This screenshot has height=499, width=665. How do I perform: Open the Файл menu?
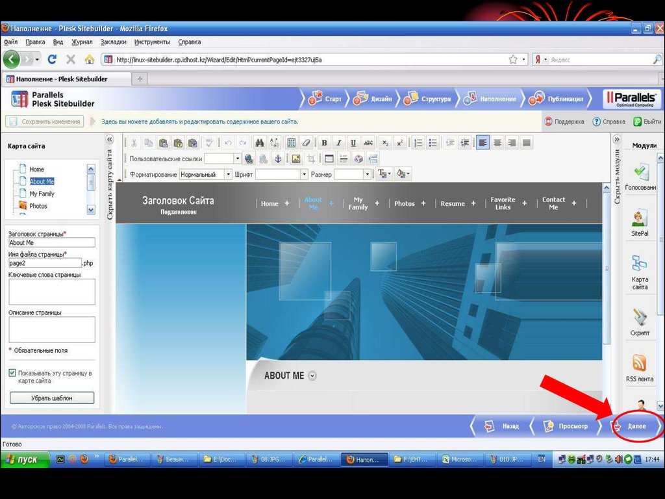[x=10, y=42]
